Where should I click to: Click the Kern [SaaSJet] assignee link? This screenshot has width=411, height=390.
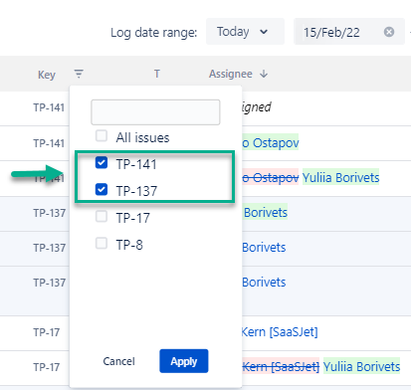pyautogui.click(x=280, y=331)
